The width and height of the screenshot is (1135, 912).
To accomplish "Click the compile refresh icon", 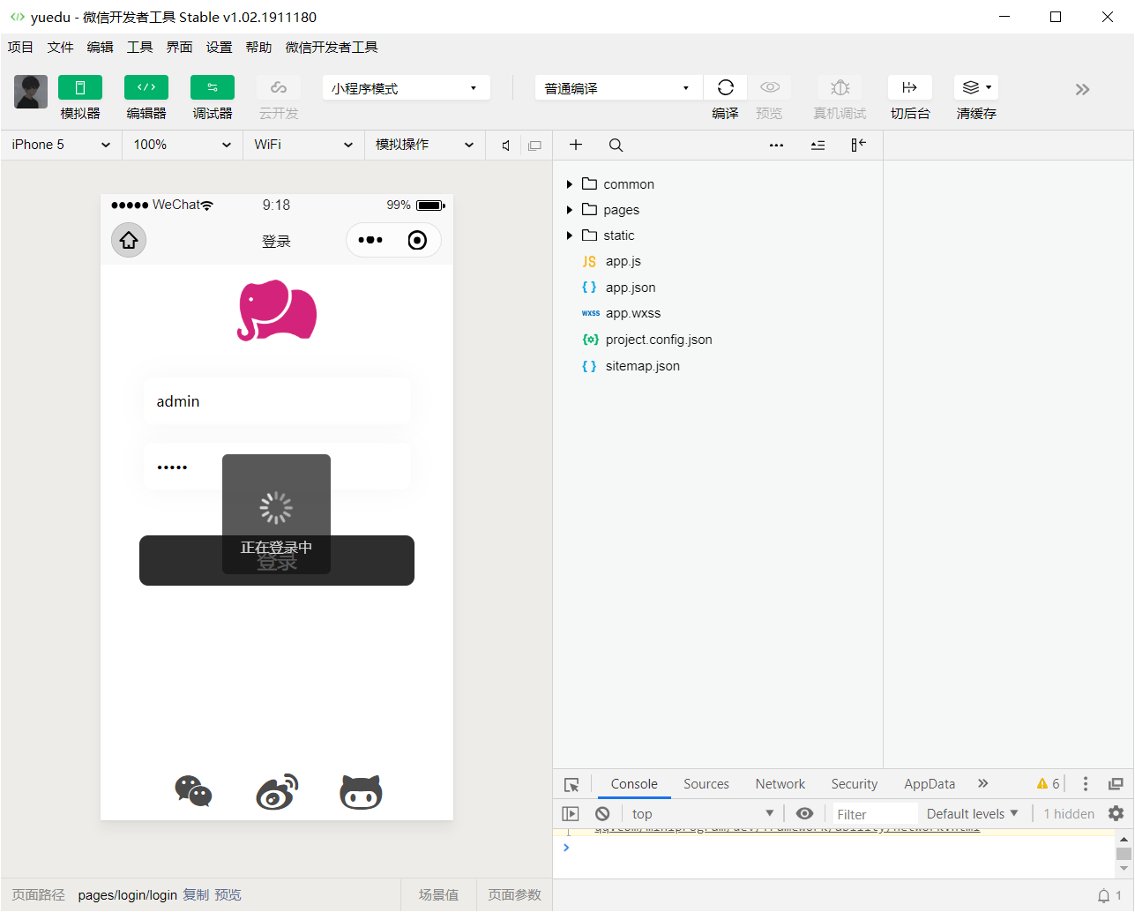I will [x=725, y=87].
